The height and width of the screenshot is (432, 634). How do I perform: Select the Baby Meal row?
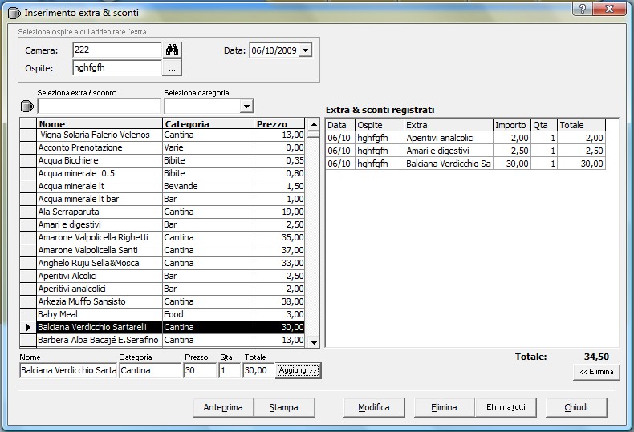pos(162,314)
